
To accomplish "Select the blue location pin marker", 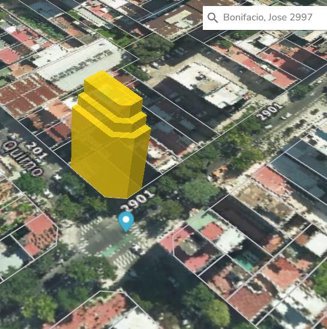I will coord(126,222).
